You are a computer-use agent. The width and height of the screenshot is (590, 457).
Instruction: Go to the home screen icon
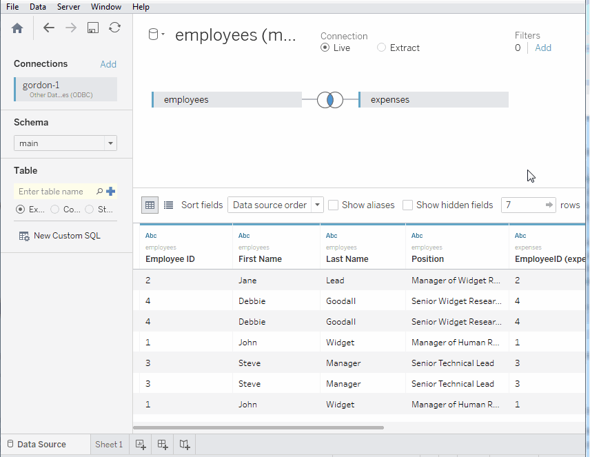pyautogui.click(x=17, y=28)
